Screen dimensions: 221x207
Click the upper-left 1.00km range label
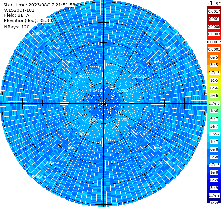97,91
